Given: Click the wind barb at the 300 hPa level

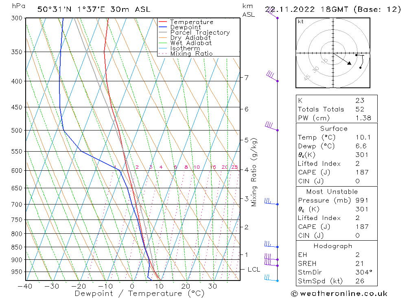Looking at the screenshot, I should click(x=273, y=13).
